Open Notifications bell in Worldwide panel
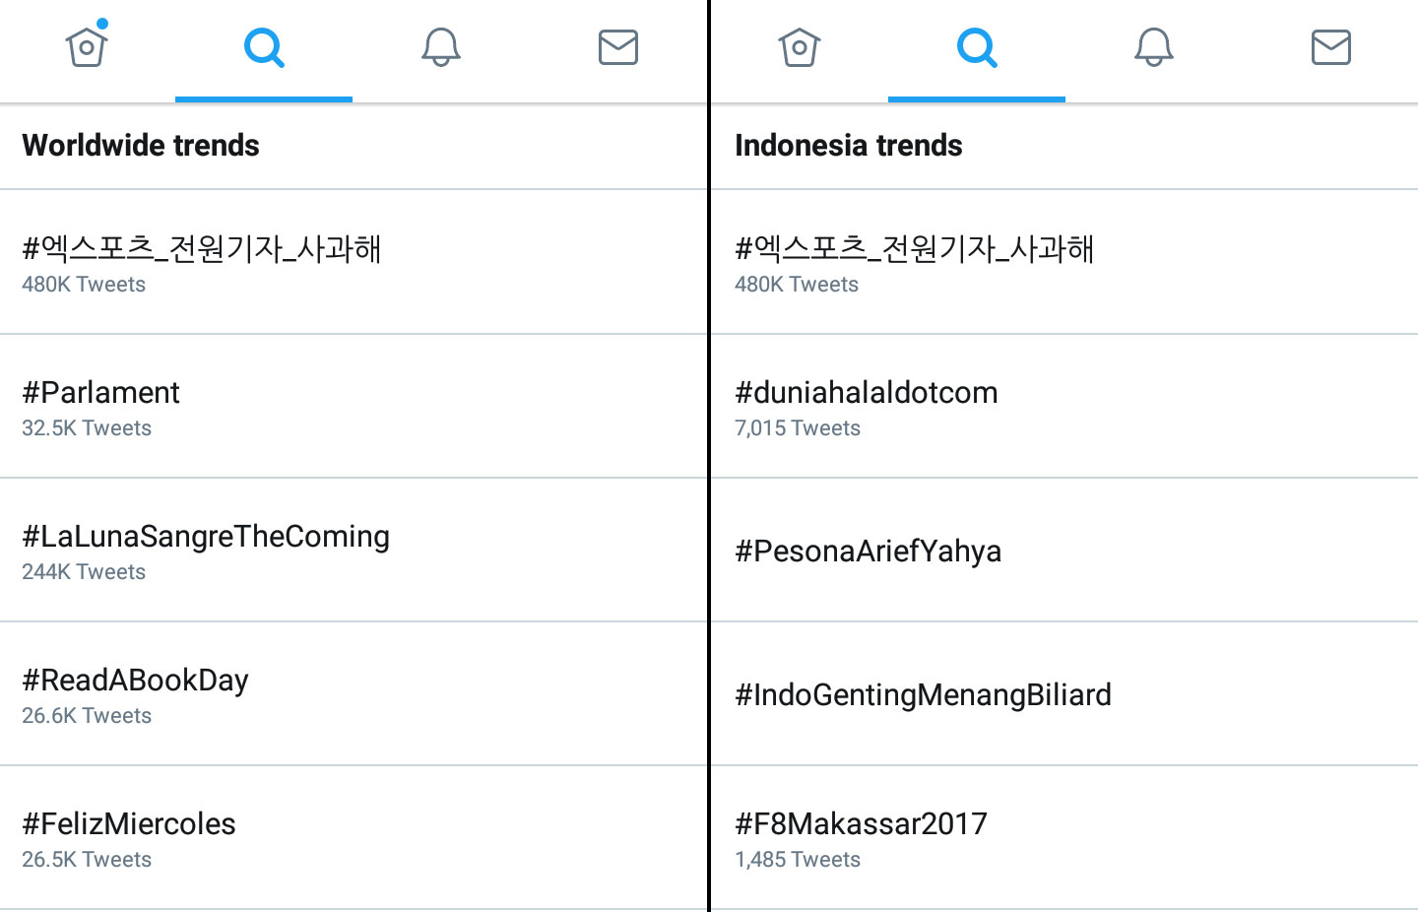The width and height of the screenshot is (1418, 912). 441,46
